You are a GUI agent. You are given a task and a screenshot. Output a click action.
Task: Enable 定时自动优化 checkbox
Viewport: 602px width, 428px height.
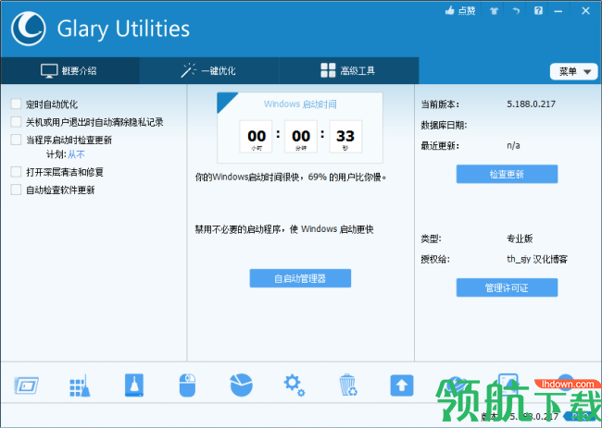(x=16, y=104)
